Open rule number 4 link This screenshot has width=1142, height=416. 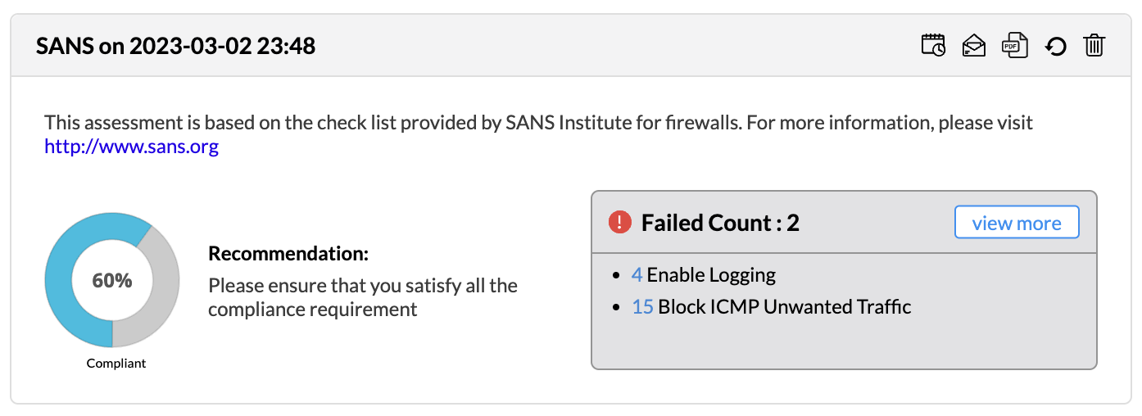637,275
